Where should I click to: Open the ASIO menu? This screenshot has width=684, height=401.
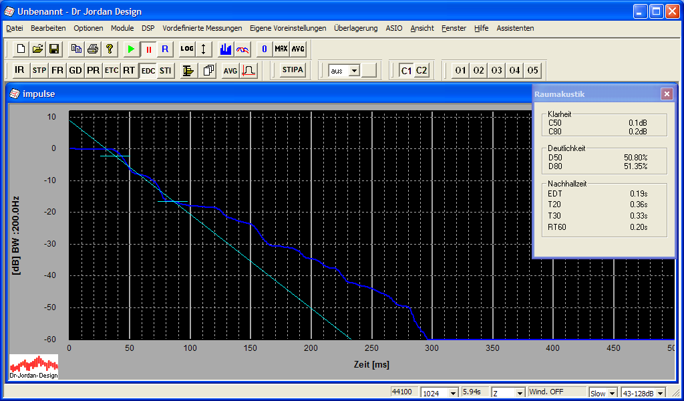point(394,28)
